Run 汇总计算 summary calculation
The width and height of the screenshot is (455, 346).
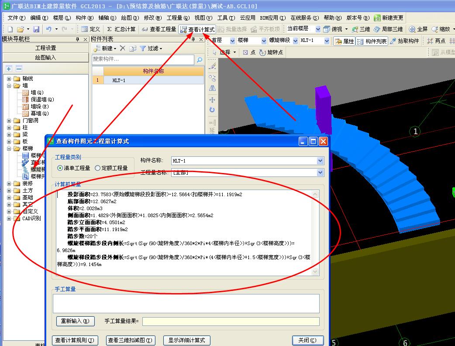(x=121, y=29)
